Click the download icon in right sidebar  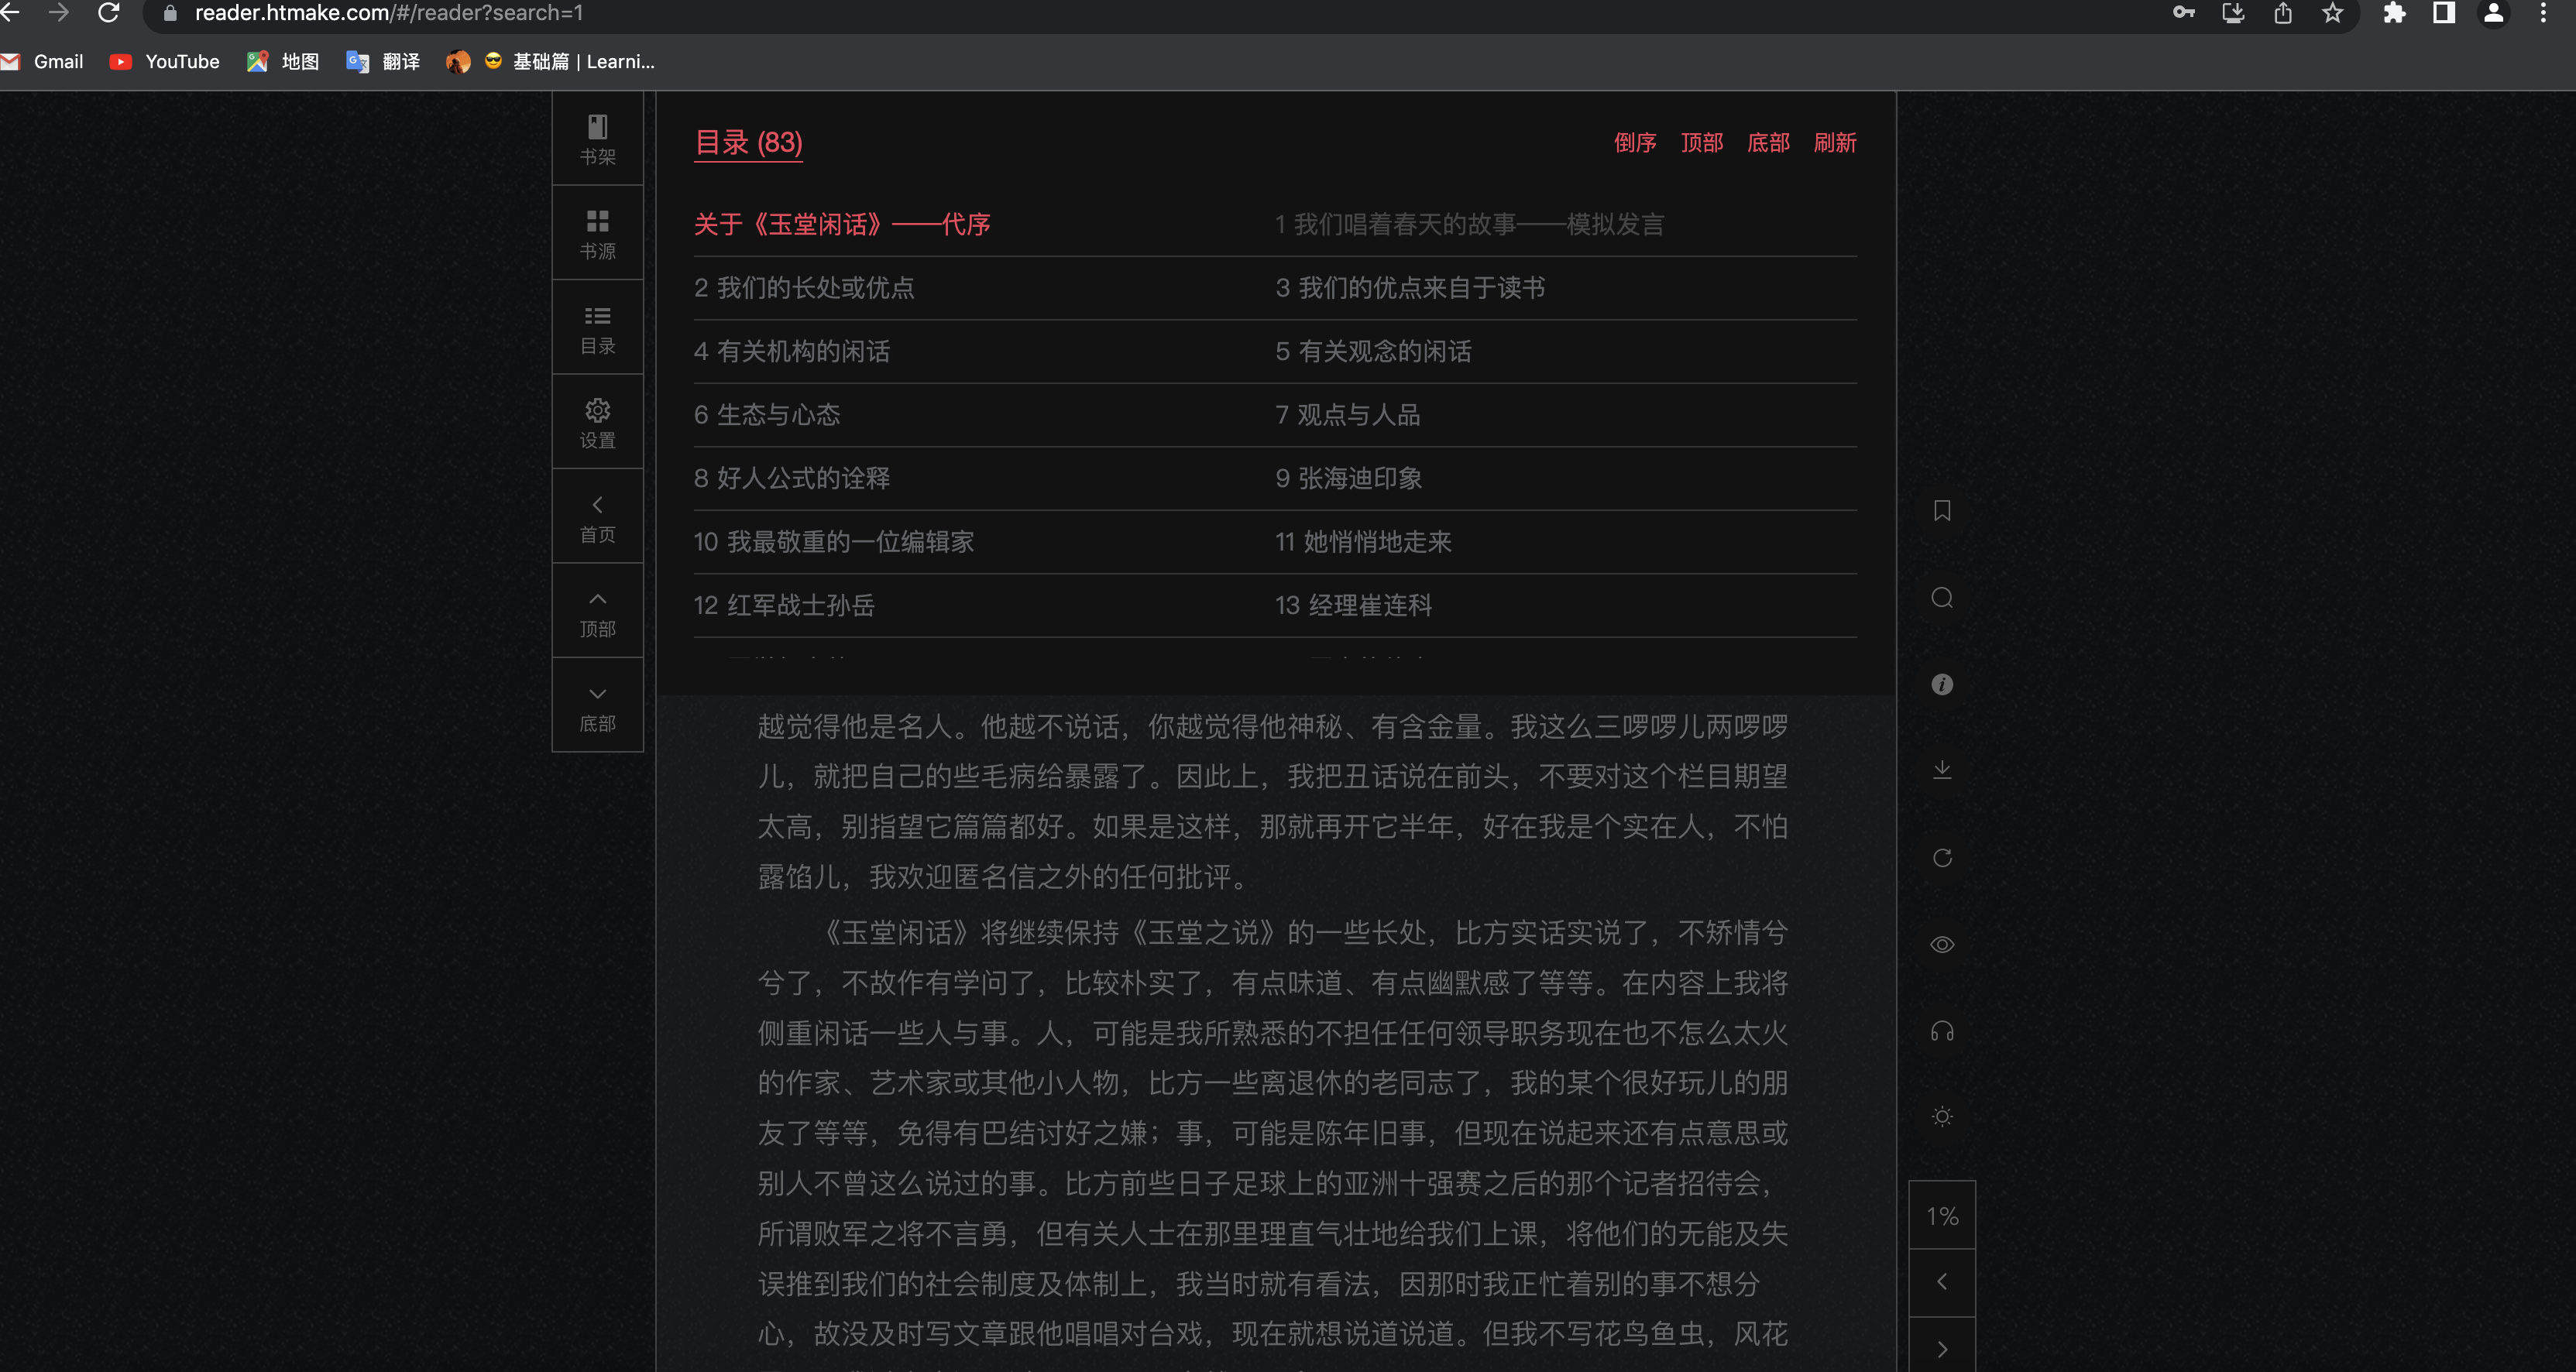coord(1942,770)
